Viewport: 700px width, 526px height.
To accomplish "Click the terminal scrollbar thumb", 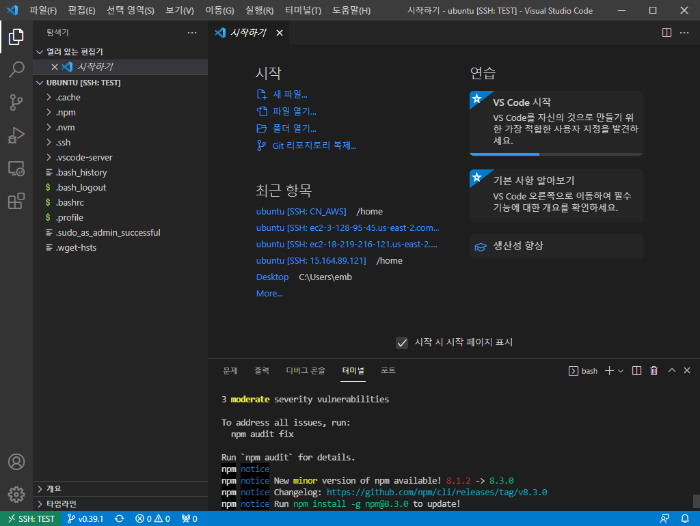I will [696, 501].
